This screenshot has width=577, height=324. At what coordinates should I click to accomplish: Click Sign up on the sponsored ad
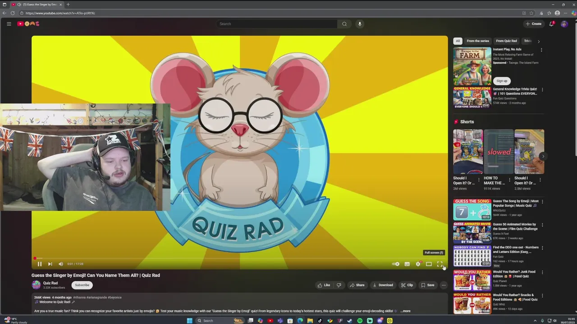(502, 81)
